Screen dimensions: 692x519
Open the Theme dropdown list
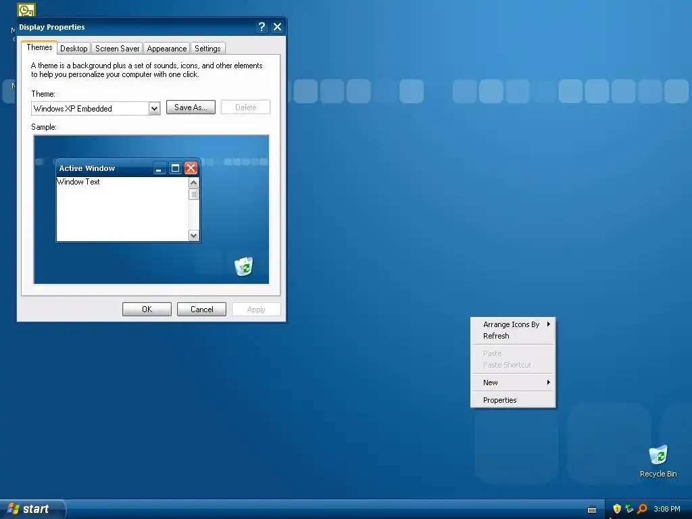tap(154, 109)
